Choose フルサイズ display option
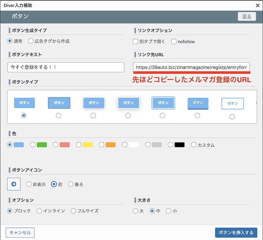The image size is (263, 240). pyautogui.click(x=73, y=211)
